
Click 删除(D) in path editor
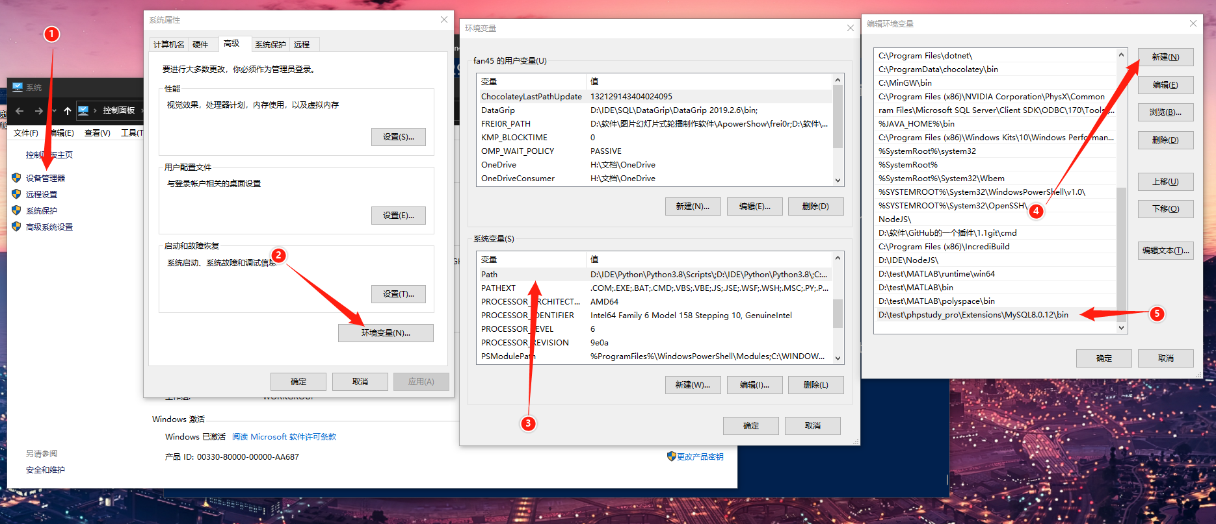coord(1166,140)
